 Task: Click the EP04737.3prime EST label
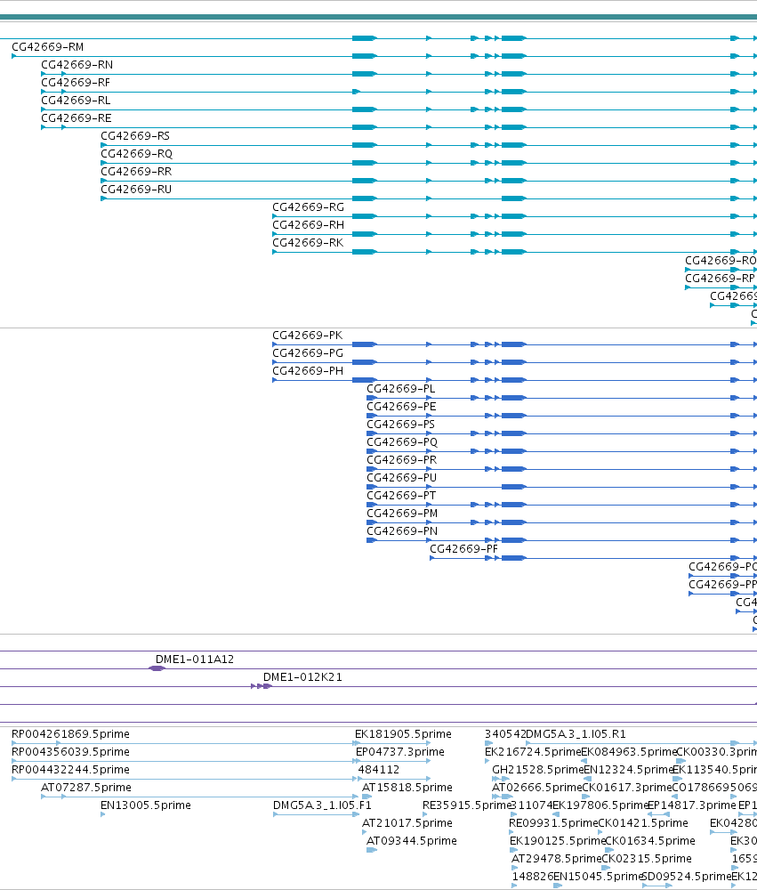pyautogui.click(x=400, y=752)
